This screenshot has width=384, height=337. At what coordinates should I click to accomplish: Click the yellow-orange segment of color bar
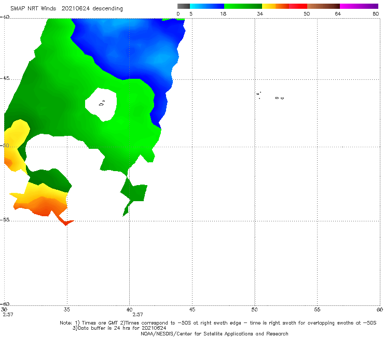point(275,6)
